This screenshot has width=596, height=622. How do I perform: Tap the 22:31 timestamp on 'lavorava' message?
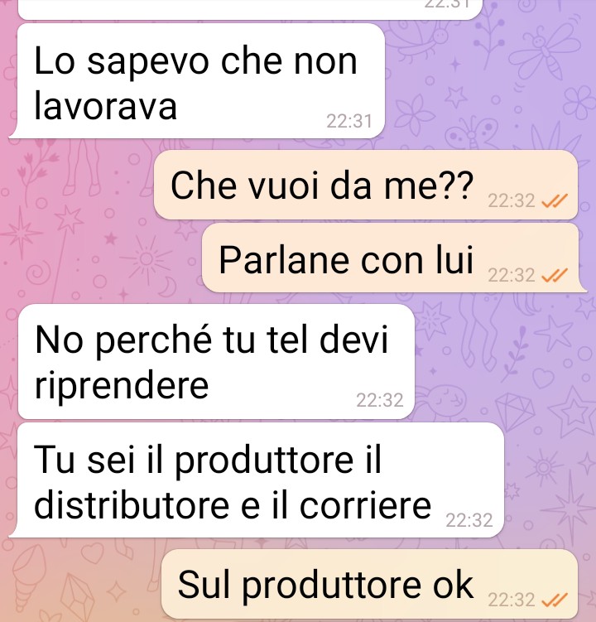click(349, 121)
